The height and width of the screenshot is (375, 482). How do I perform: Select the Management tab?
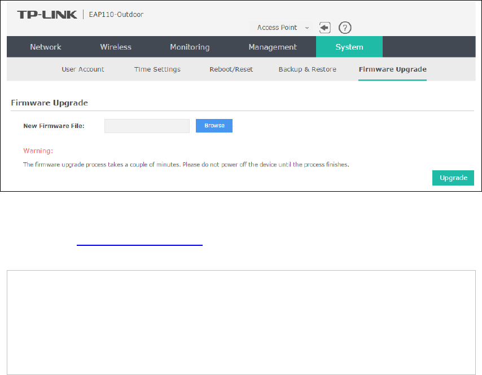coord(273,47)
